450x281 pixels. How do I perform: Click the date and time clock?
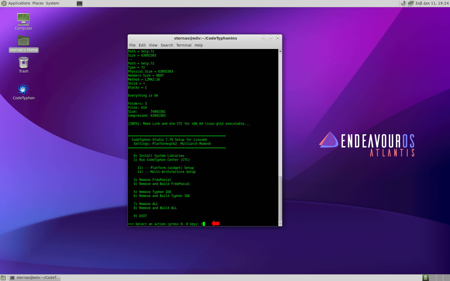coord(432,3)
